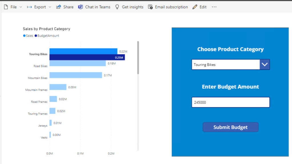Click the Edit pencil icon
Image resolution: width=292 pixels, height=164 pixels.
[195, 7]
